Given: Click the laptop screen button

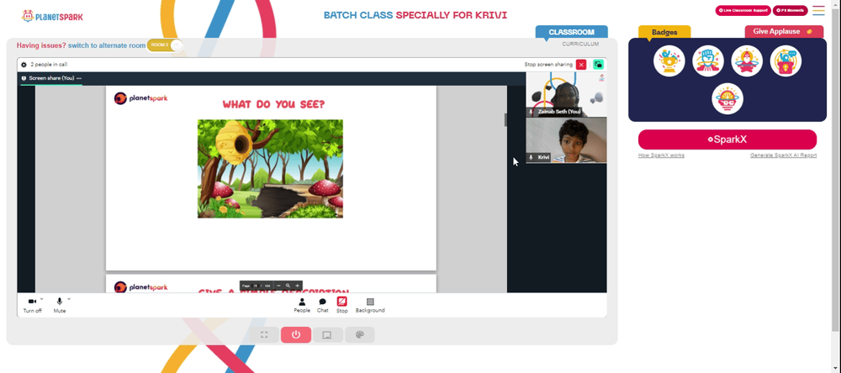Looking at the screenshot, I should [328, 335].
